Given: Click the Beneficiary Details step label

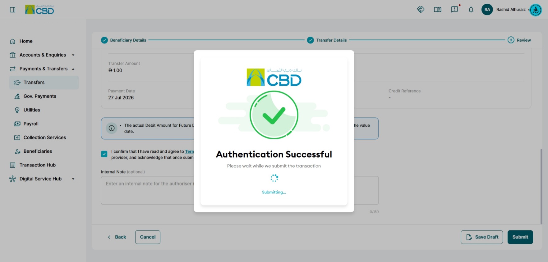Looking at the screenshot, I should (128, 40).
